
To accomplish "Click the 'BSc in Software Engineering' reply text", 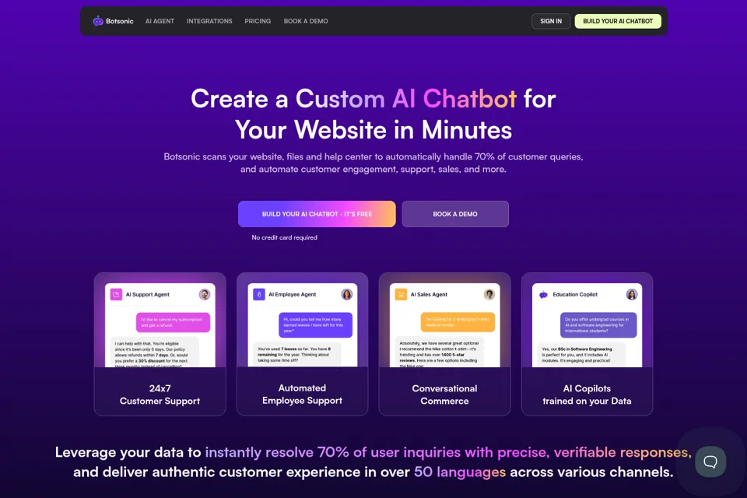I will pyautogui.click(x=581, y=354).
